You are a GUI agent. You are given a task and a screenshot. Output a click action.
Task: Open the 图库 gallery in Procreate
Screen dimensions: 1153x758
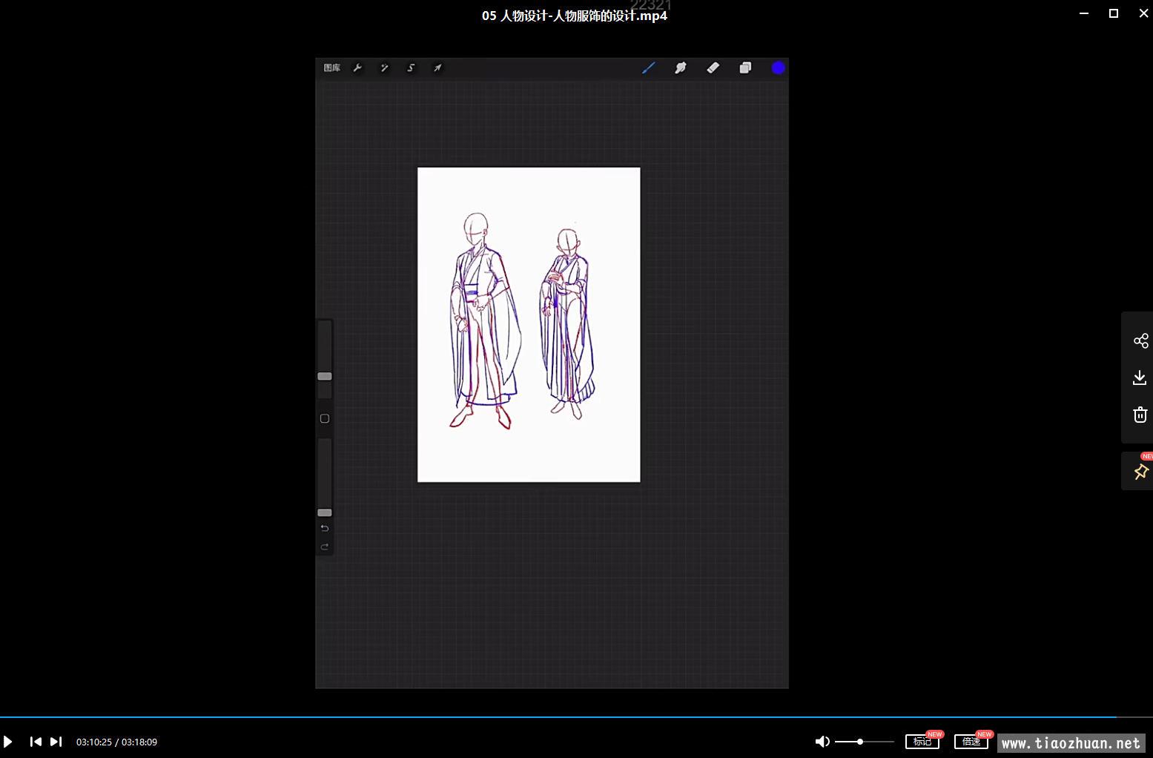pos(331,68)
